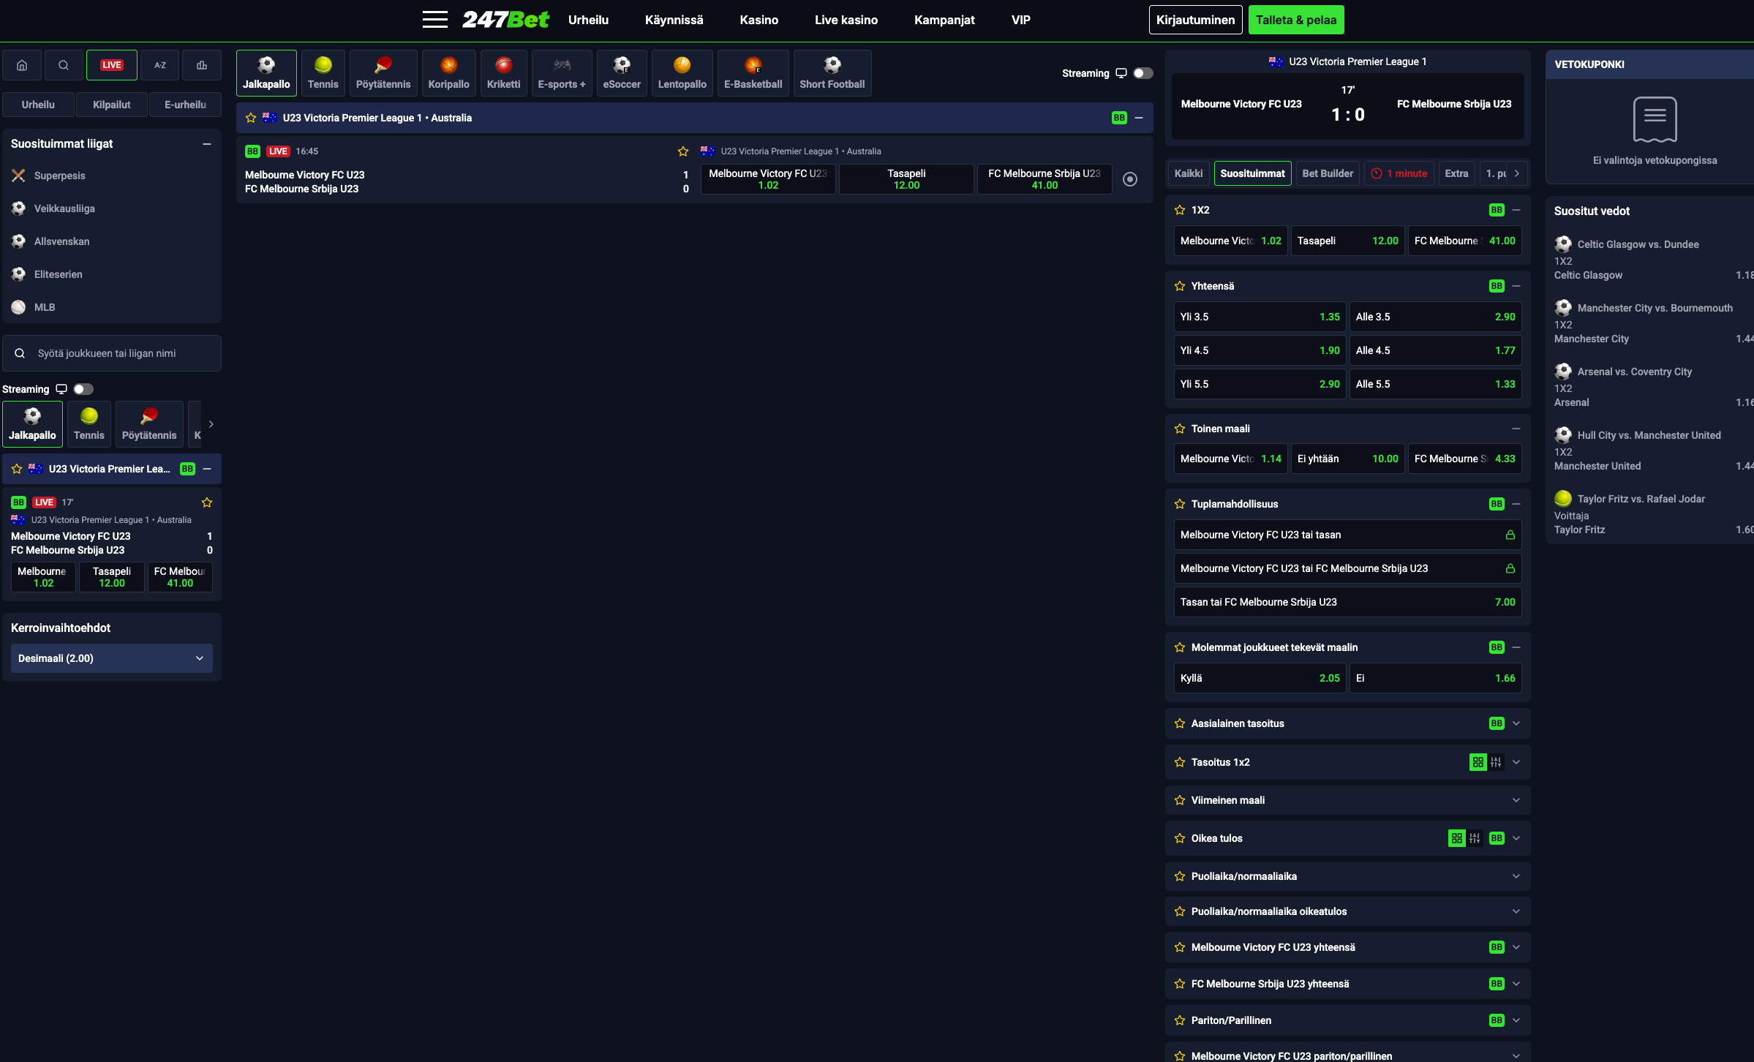The image size is (1754, 1062).
Task: Favorite the 16:45 live match star
Action: (x=683, y=151)
